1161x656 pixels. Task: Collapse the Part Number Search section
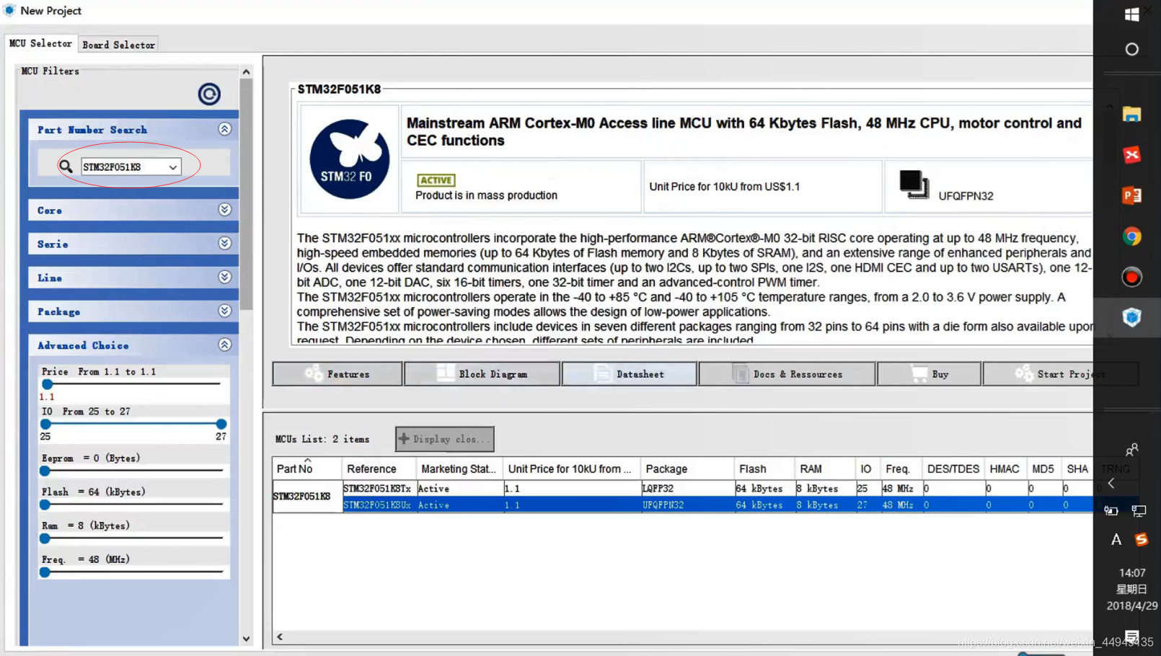(225, 129)
